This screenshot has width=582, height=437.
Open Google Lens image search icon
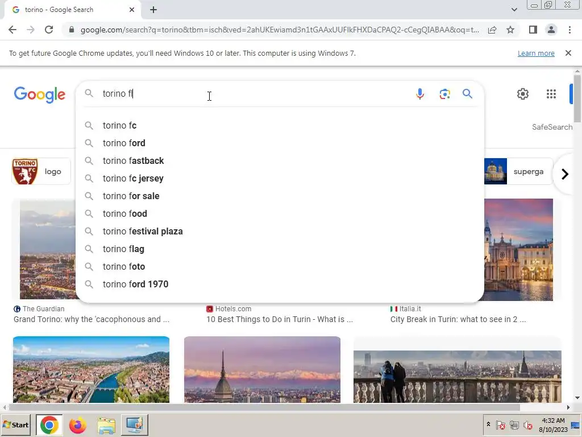tap(444, 94)
